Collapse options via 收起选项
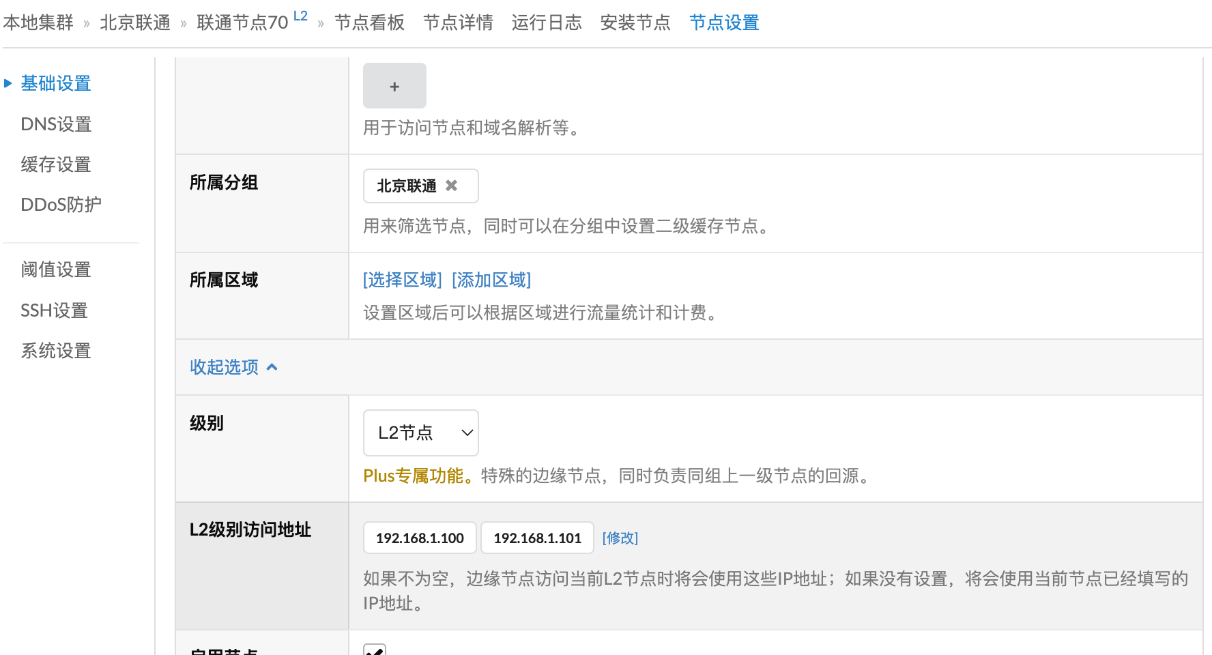Image resolution: width=1212 pixels, height=655 pixels. pos(225,367)
